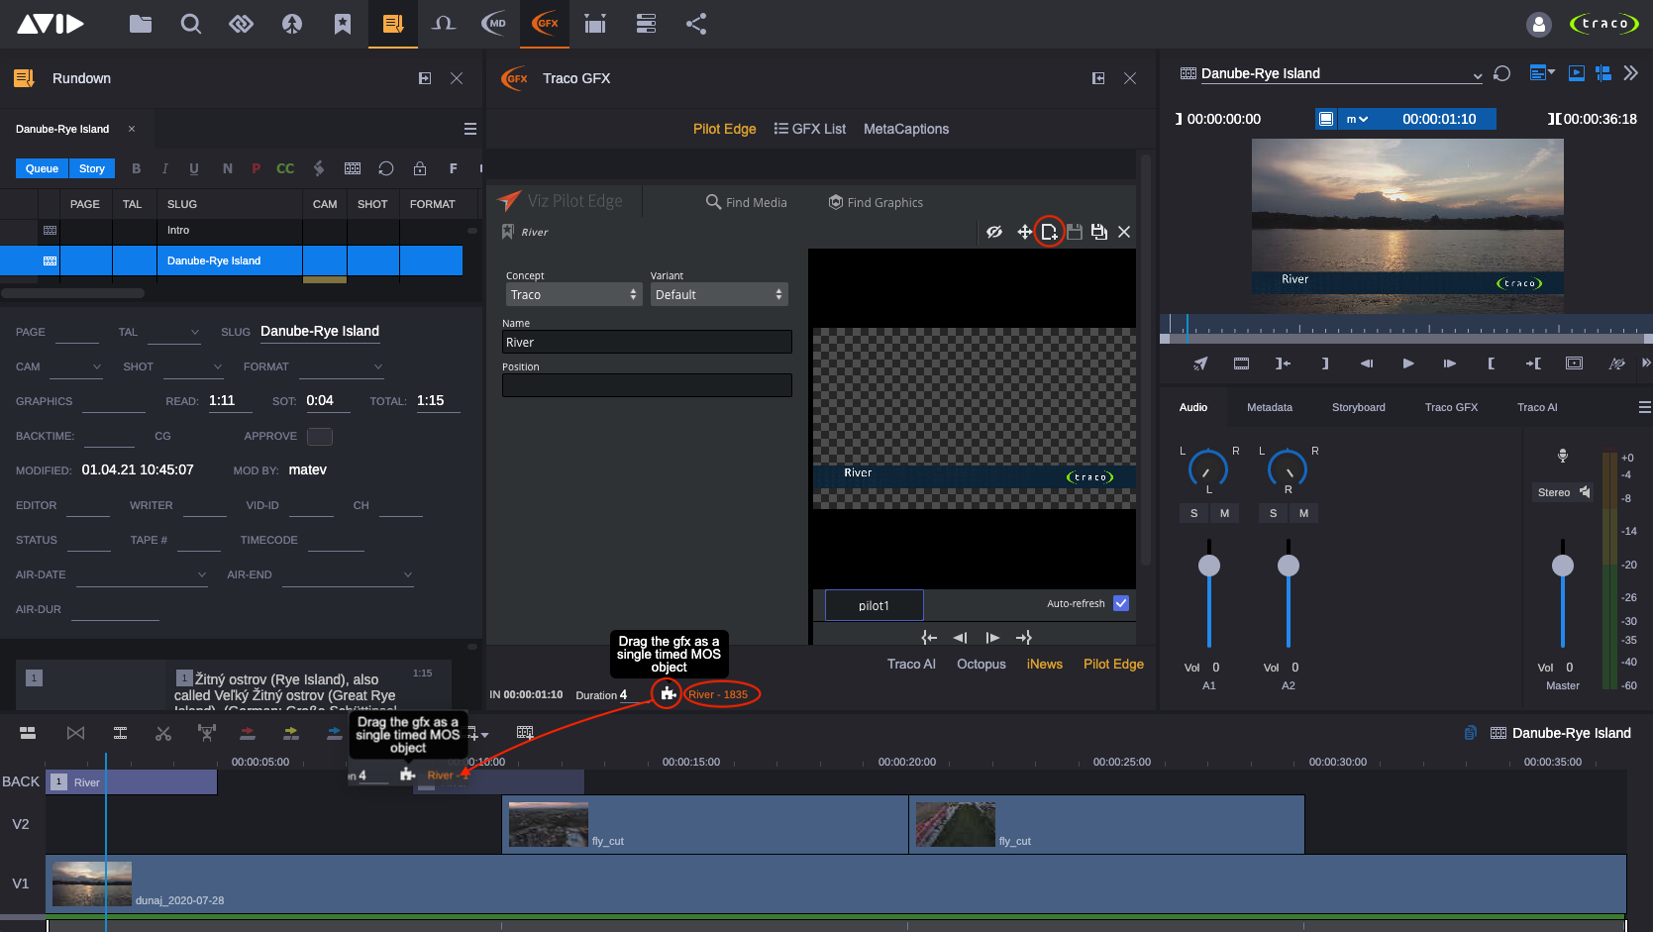Open the Variant Default dropdown
1653x932 pixels.
pos(719,294)
